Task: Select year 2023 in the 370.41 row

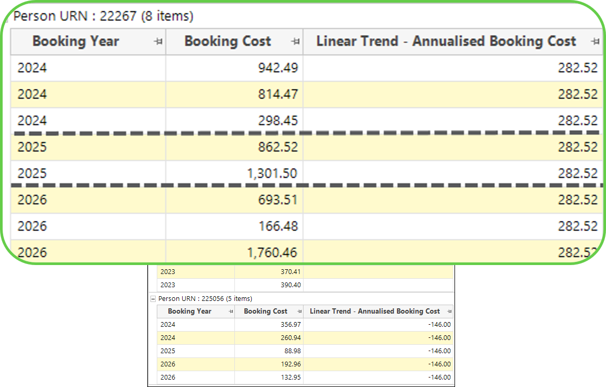Action: (x=195, y=272)
